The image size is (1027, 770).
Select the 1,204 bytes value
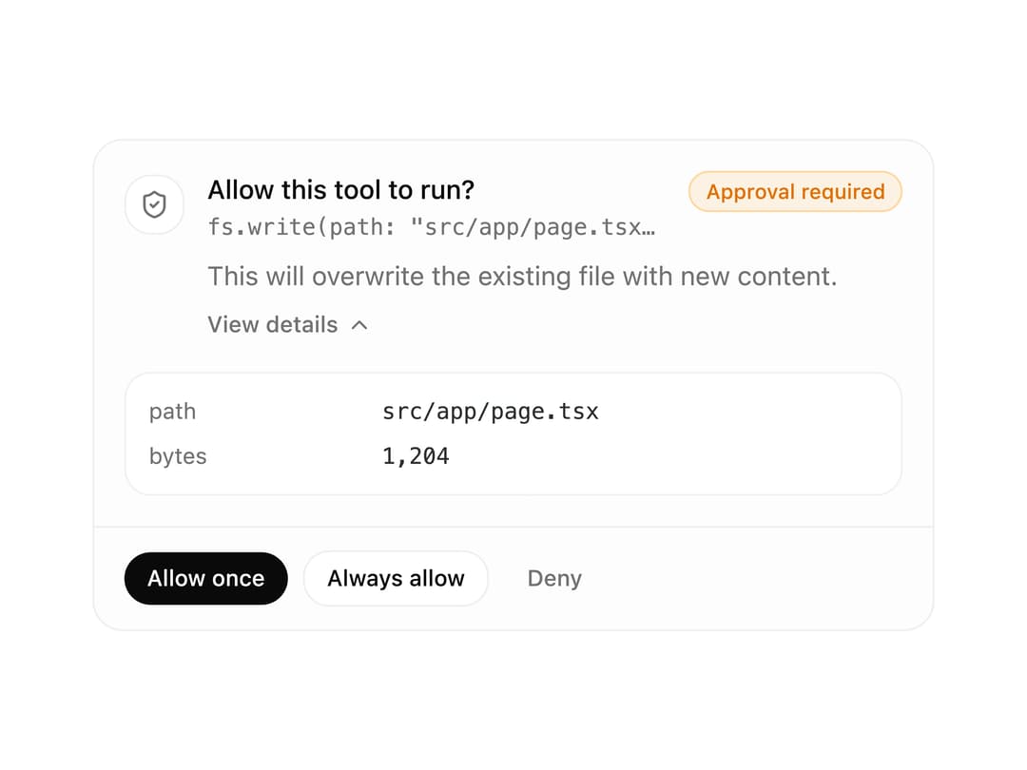point(416,455)
